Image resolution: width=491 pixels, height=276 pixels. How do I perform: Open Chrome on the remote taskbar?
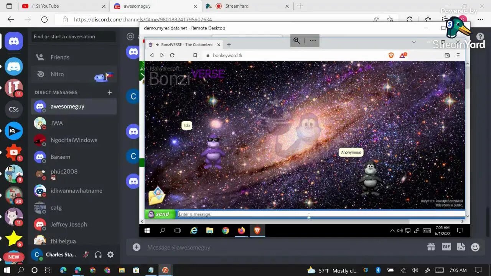226,230
